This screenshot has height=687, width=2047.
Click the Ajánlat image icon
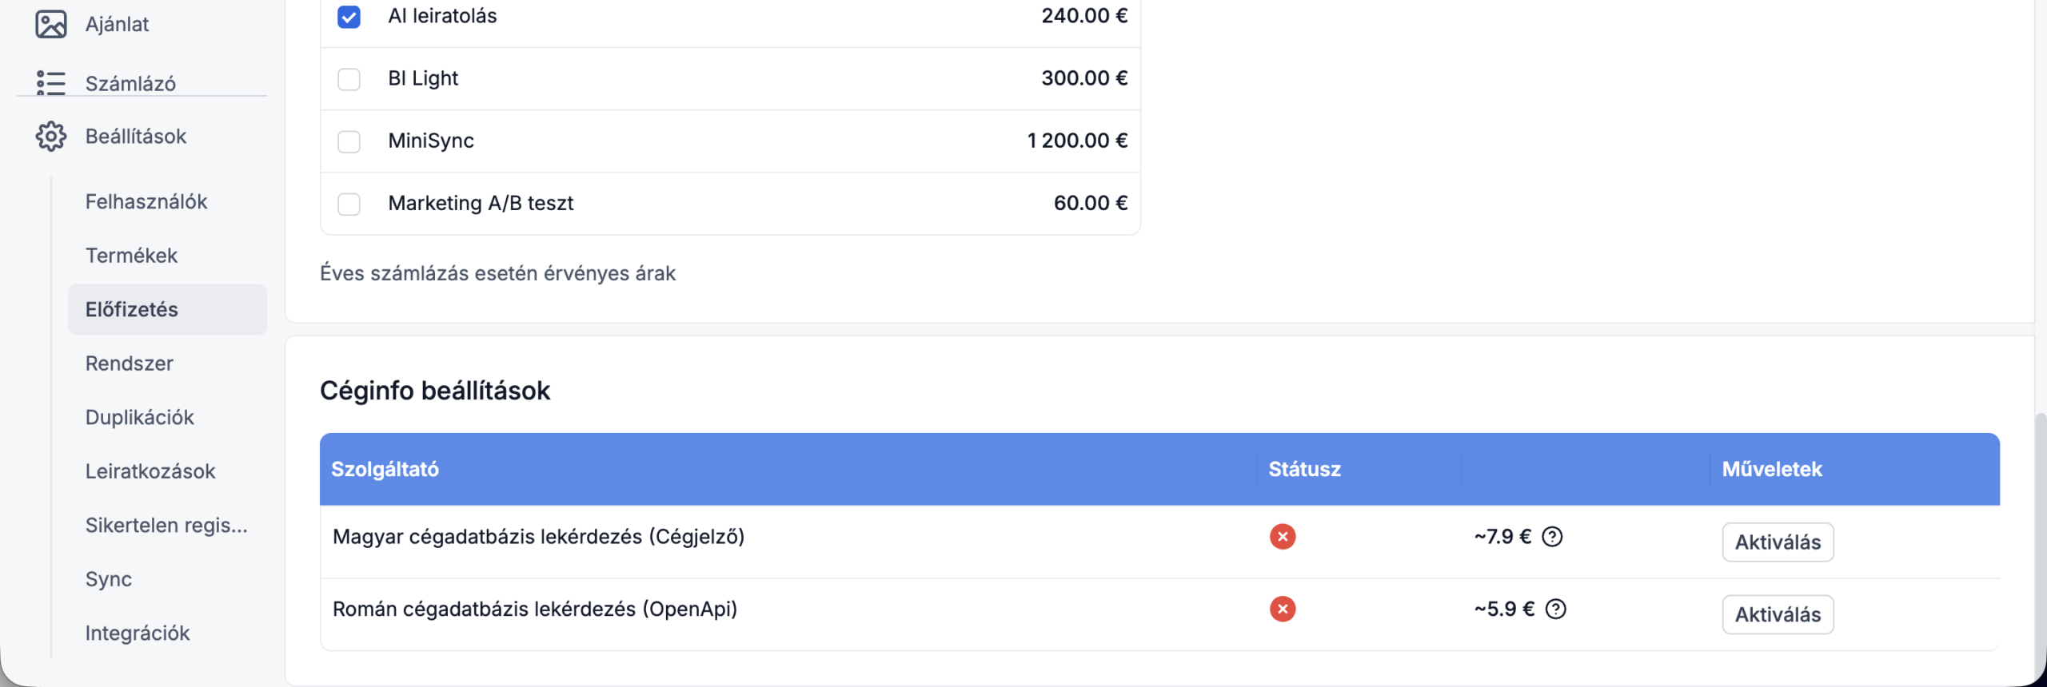(x=51, y=24)
